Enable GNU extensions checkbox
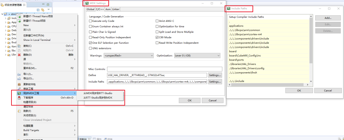344x140 pixels. [x=90, y=48]
